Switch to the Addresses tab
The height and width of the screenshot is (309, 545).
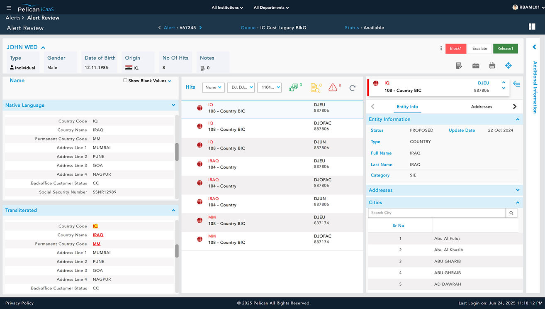click(482, 107)
